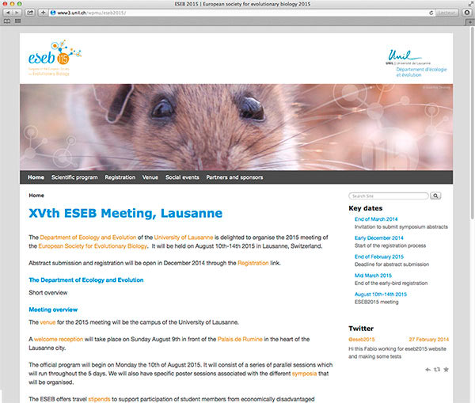475x403 pixels.
Task: Retweet using the retweet icon
Action: (x=436, y=370)
